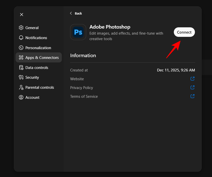Click the Information section heading
Image resolution: width=212 pixels, height=177 pixels.
[83, 55]
